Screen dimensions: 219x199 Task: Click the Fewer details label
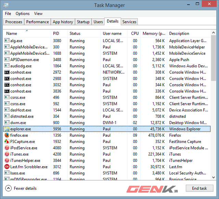point(25,188)
